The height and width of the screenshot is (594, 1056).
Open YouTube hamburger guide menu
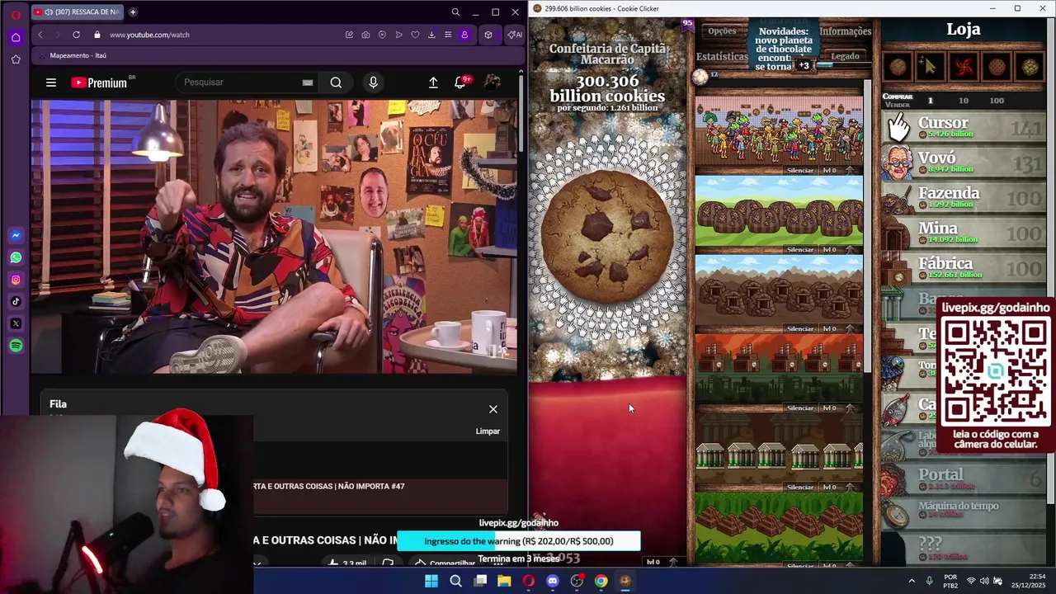pyautogui.click(x=51, y=82)
